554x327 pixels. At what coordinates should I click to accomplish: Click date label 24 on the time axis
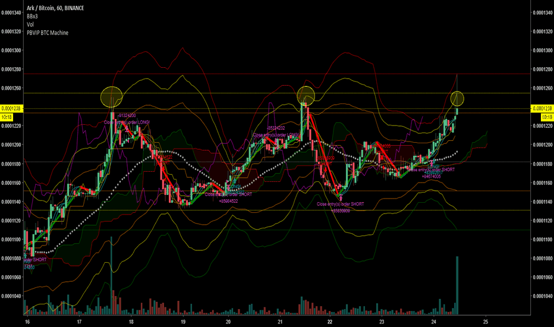[434, 322]
